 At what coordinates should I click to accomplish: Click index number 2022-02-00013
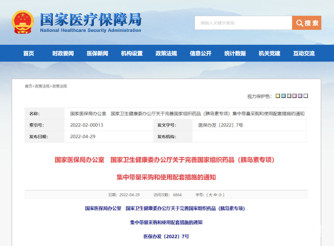87,125
